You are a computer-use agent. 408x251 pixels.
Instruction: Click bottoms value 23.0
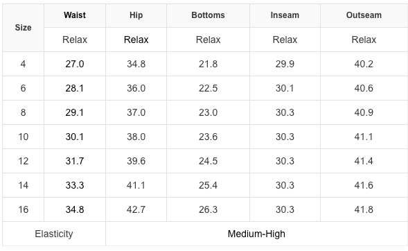point(208,112)
